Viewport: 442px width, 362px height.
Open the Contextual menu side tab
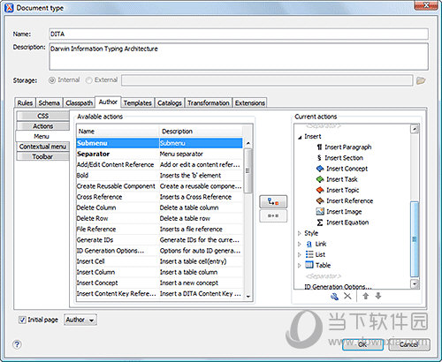coord(43,147)
